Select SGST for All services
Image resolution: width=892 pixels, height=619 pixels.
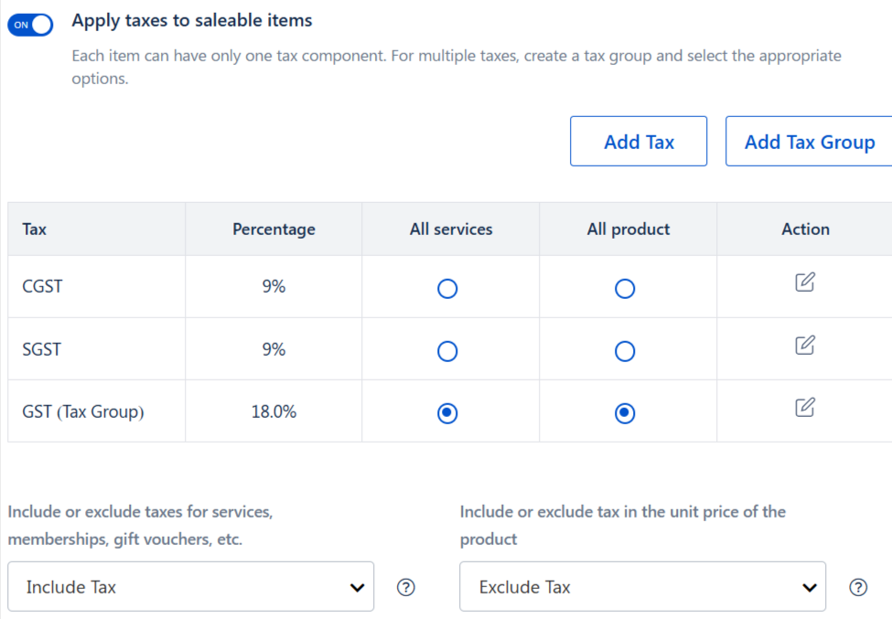coord(447,351)
